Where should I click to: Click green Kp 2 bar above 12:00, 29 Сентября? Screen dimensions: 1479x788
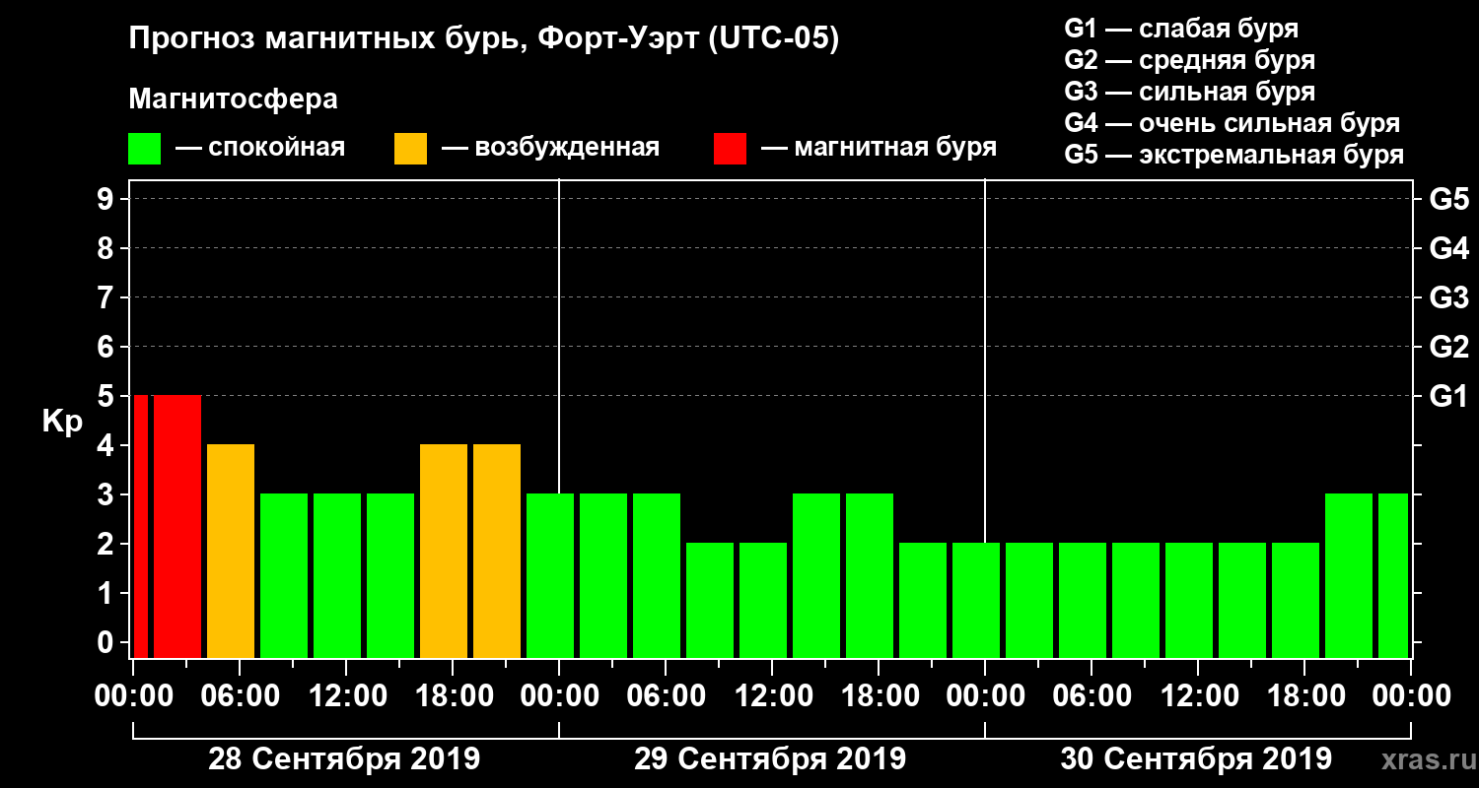pyautogui.click(x=763, y=600)
